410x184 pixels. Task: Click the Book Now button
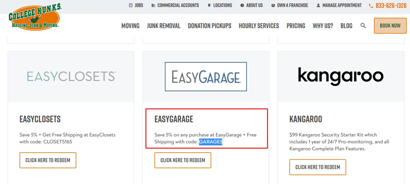coord(390,26)
